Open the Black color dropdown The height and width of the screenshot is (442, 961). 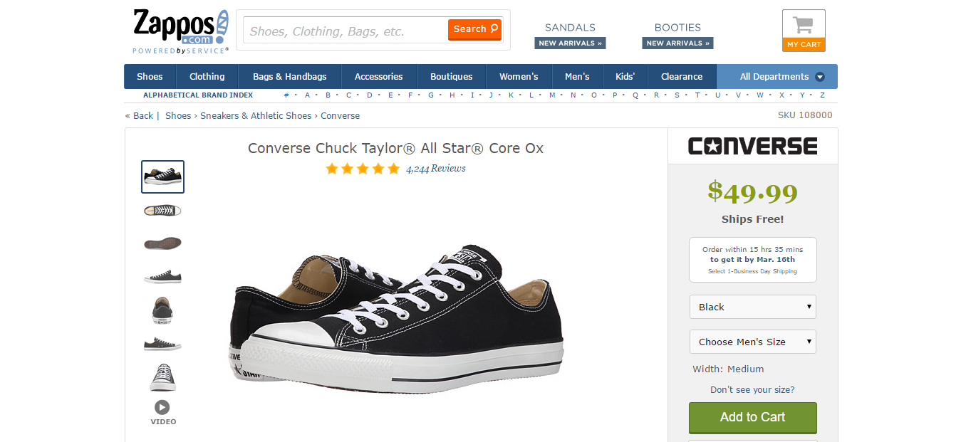(752, 307)
